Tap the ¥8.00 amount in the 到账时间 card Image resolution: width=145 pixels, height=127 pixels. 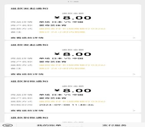pos(73,91)
